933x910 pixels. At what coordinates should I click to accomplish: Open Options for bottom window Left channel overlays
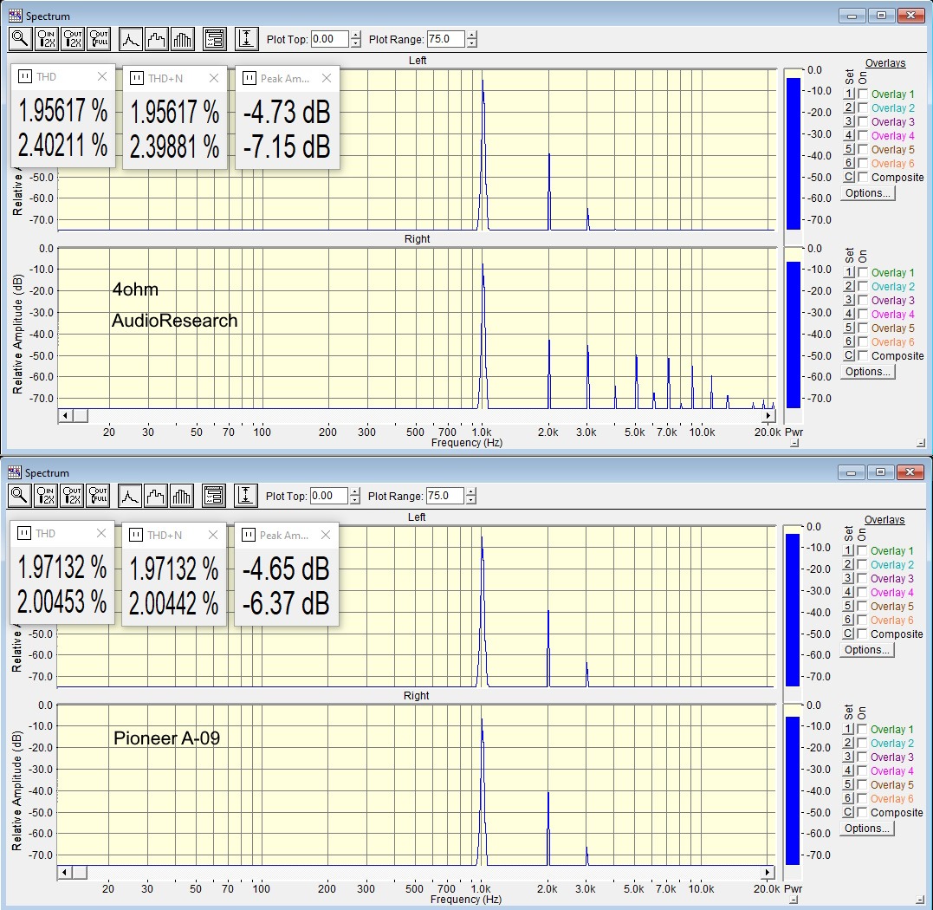point(866,650)
